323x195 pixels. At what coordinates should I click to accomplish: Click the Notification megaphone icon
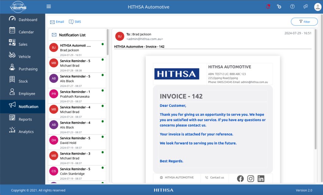coord(12,105)
